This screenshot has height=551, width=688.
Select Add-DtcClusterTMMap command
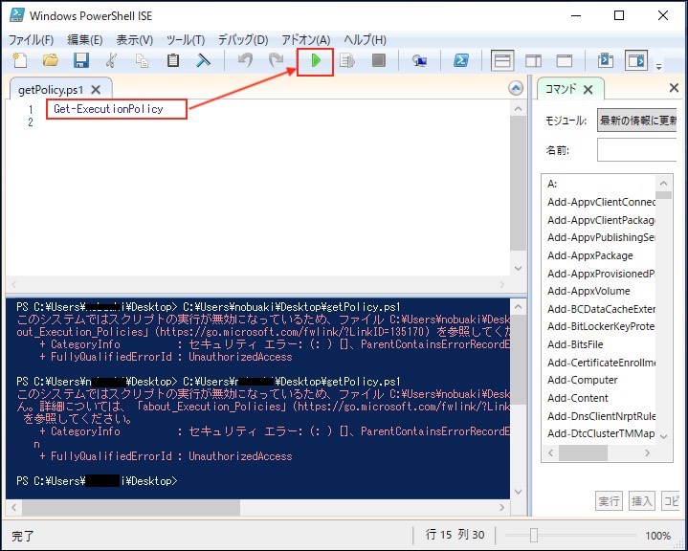pyautogui.click(x=601, y=433)
